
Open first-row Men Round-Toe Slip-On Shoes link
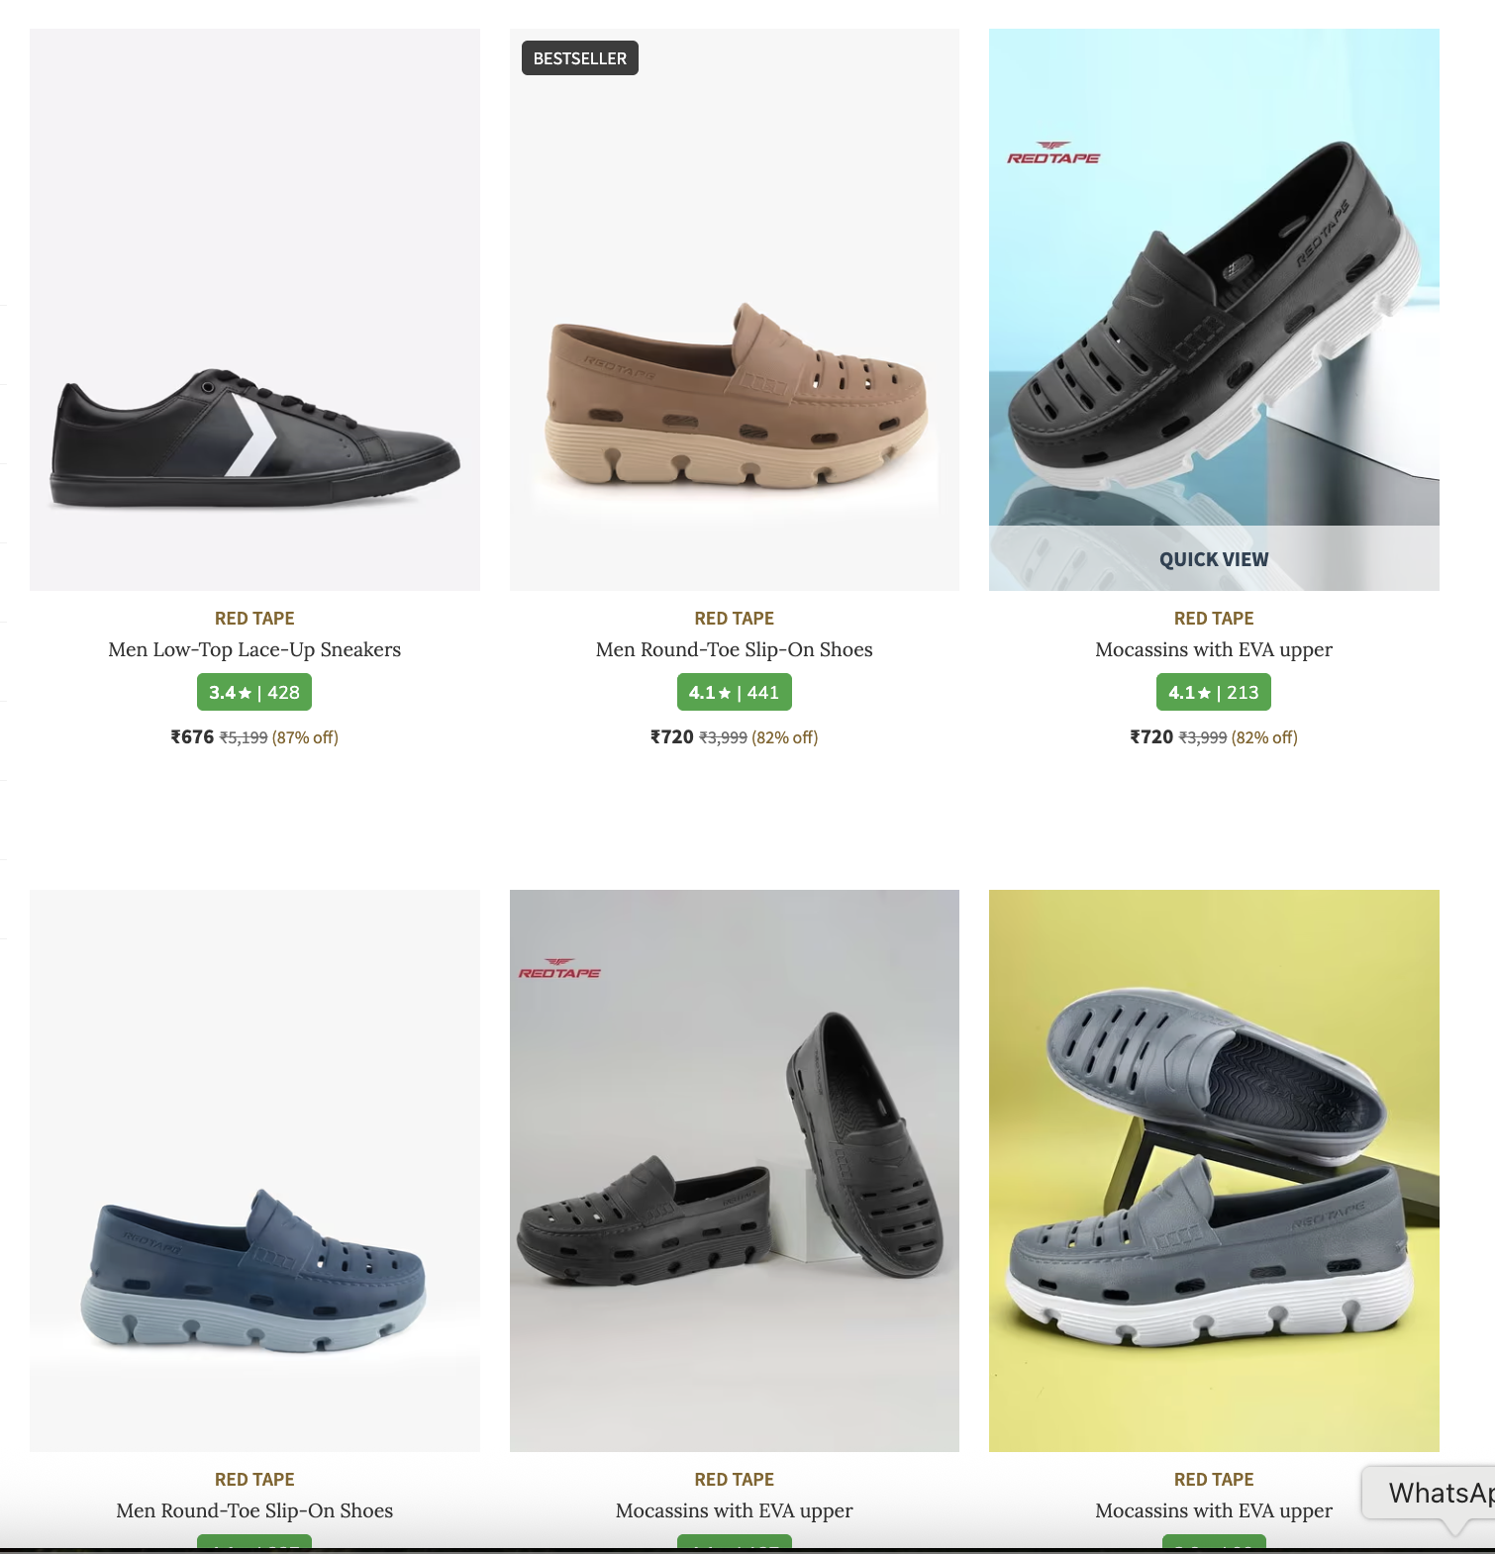pos(734,649)
